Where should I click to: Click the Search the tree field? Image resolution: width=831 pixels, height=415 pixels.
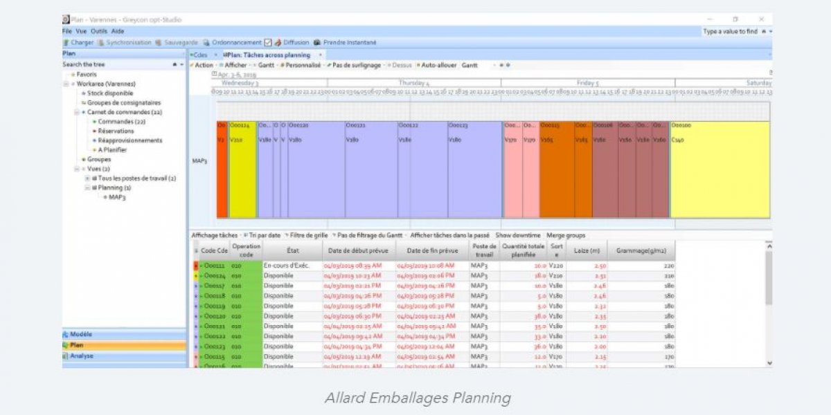click(x=114, y=64)
